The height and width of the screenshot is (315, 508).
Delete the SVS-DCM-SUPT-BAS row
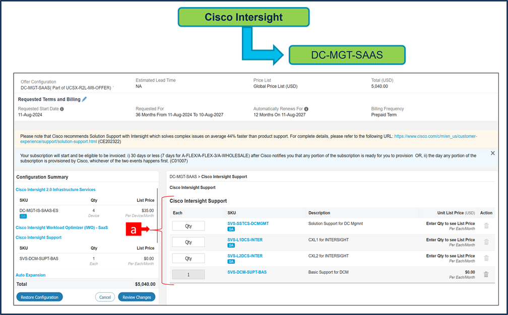[x=486, y=274]
